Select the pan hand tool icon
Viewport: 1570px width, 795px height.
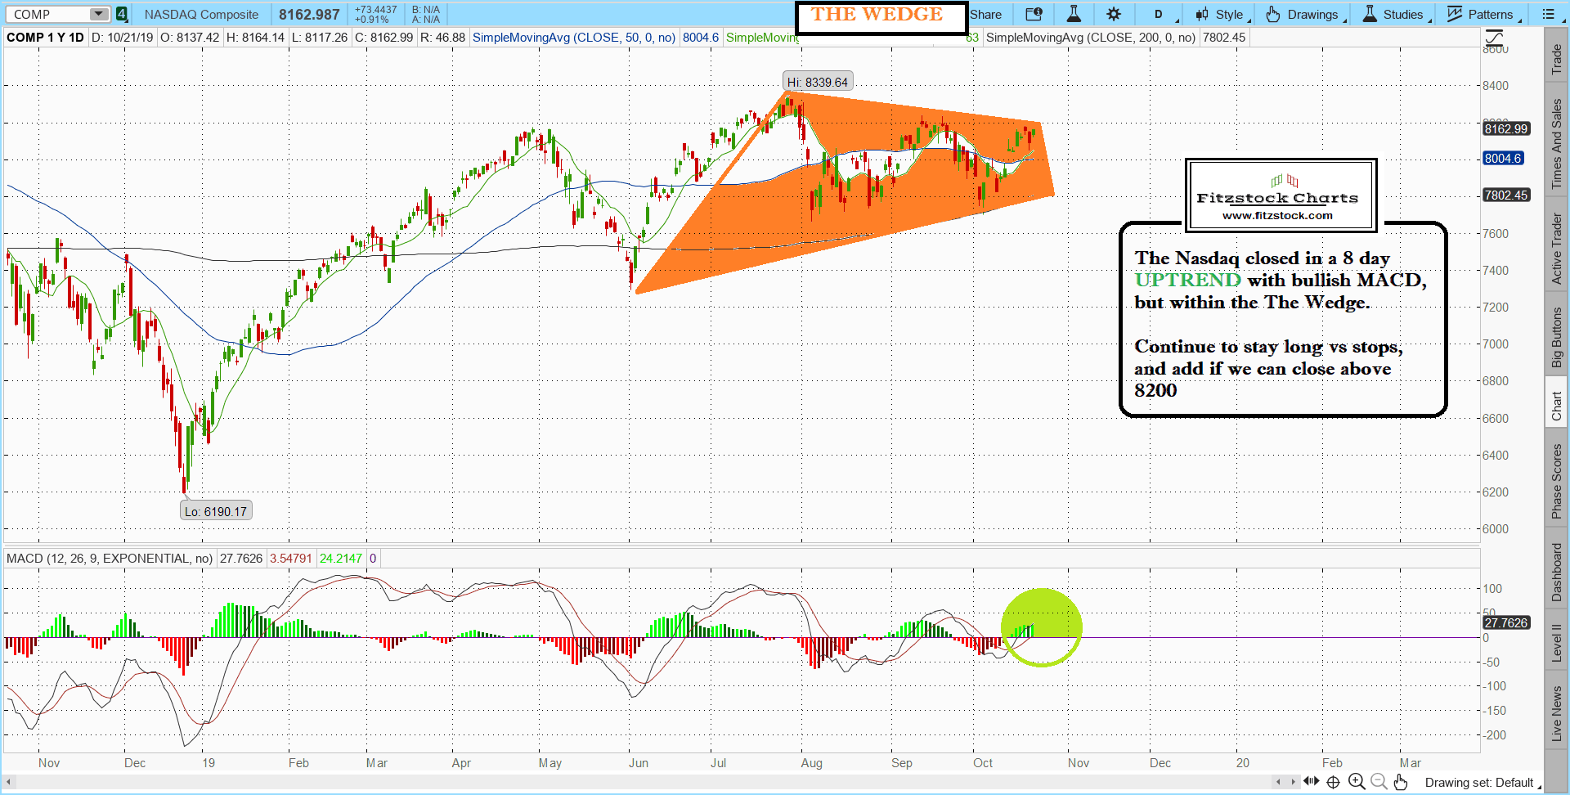(1401, 782)
